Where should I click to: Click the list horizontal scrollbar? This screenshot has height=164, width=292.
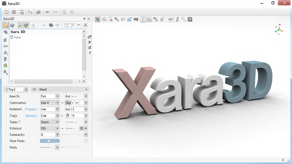[x=43, y=81]
